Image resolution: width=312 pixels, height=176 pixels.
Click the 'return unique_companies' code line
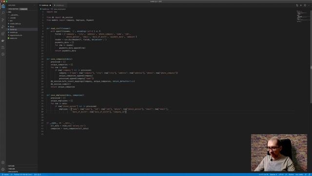[63, 87]
